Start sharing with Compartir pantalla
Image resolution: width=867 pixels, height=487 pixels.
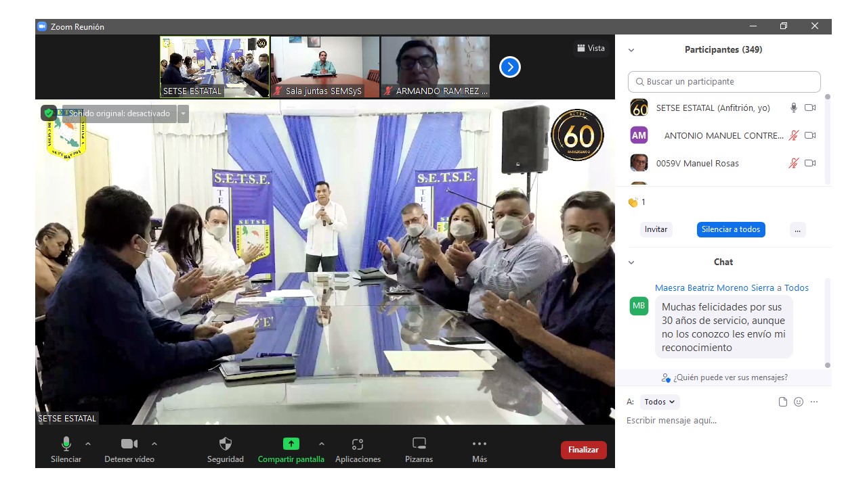291,450
